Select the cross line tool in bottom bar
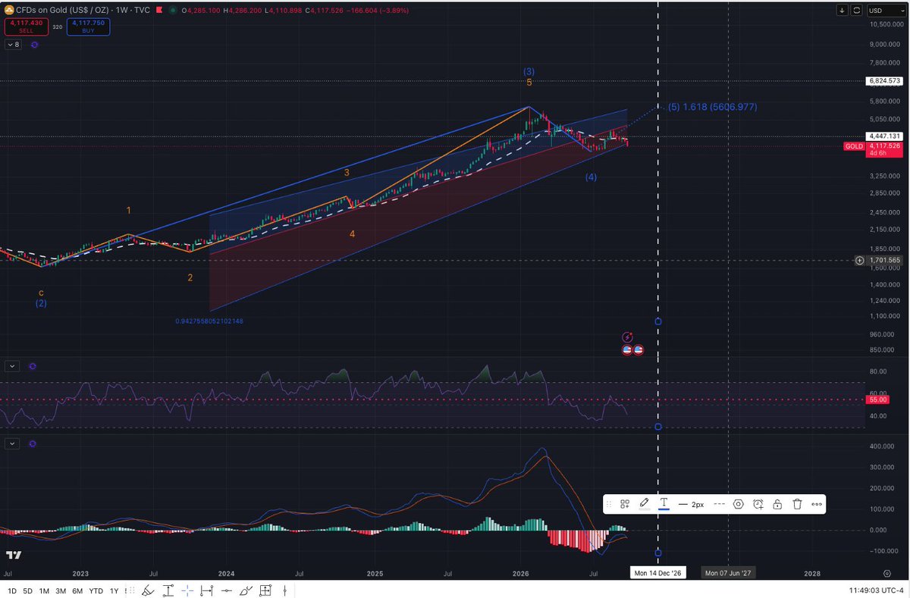 (x=187, y=590)
